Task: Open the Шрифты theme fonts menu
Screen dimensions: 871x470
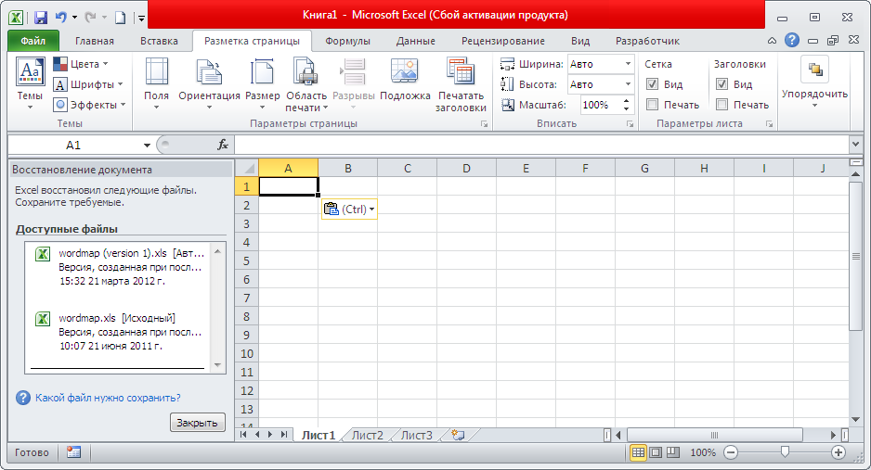Action: [x=88, y=84]
